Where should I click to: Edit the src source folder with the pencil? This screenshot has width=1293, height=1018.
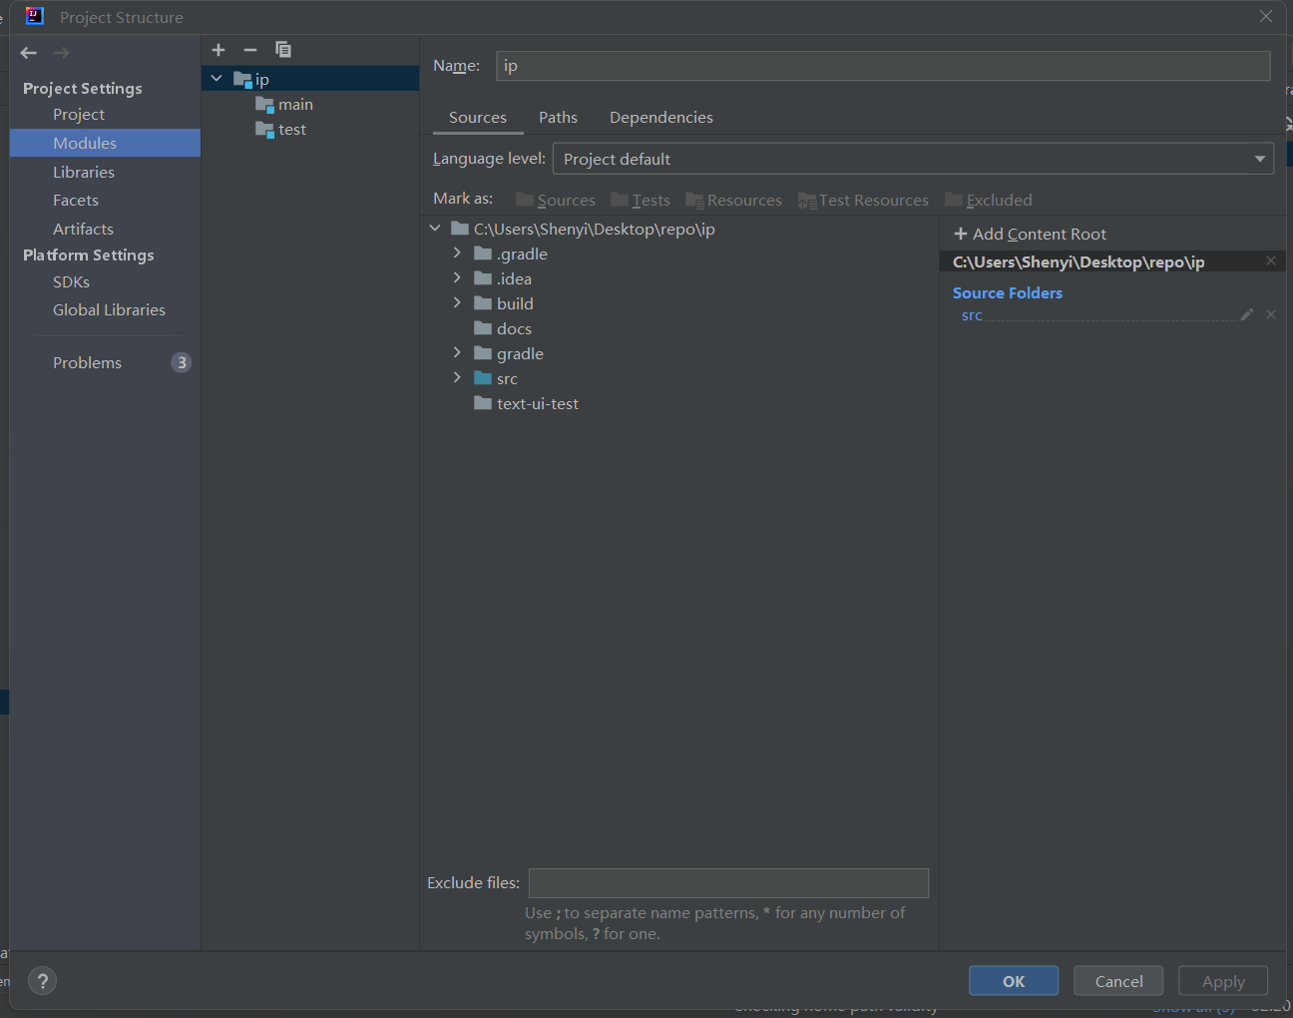click(1246, 313)
